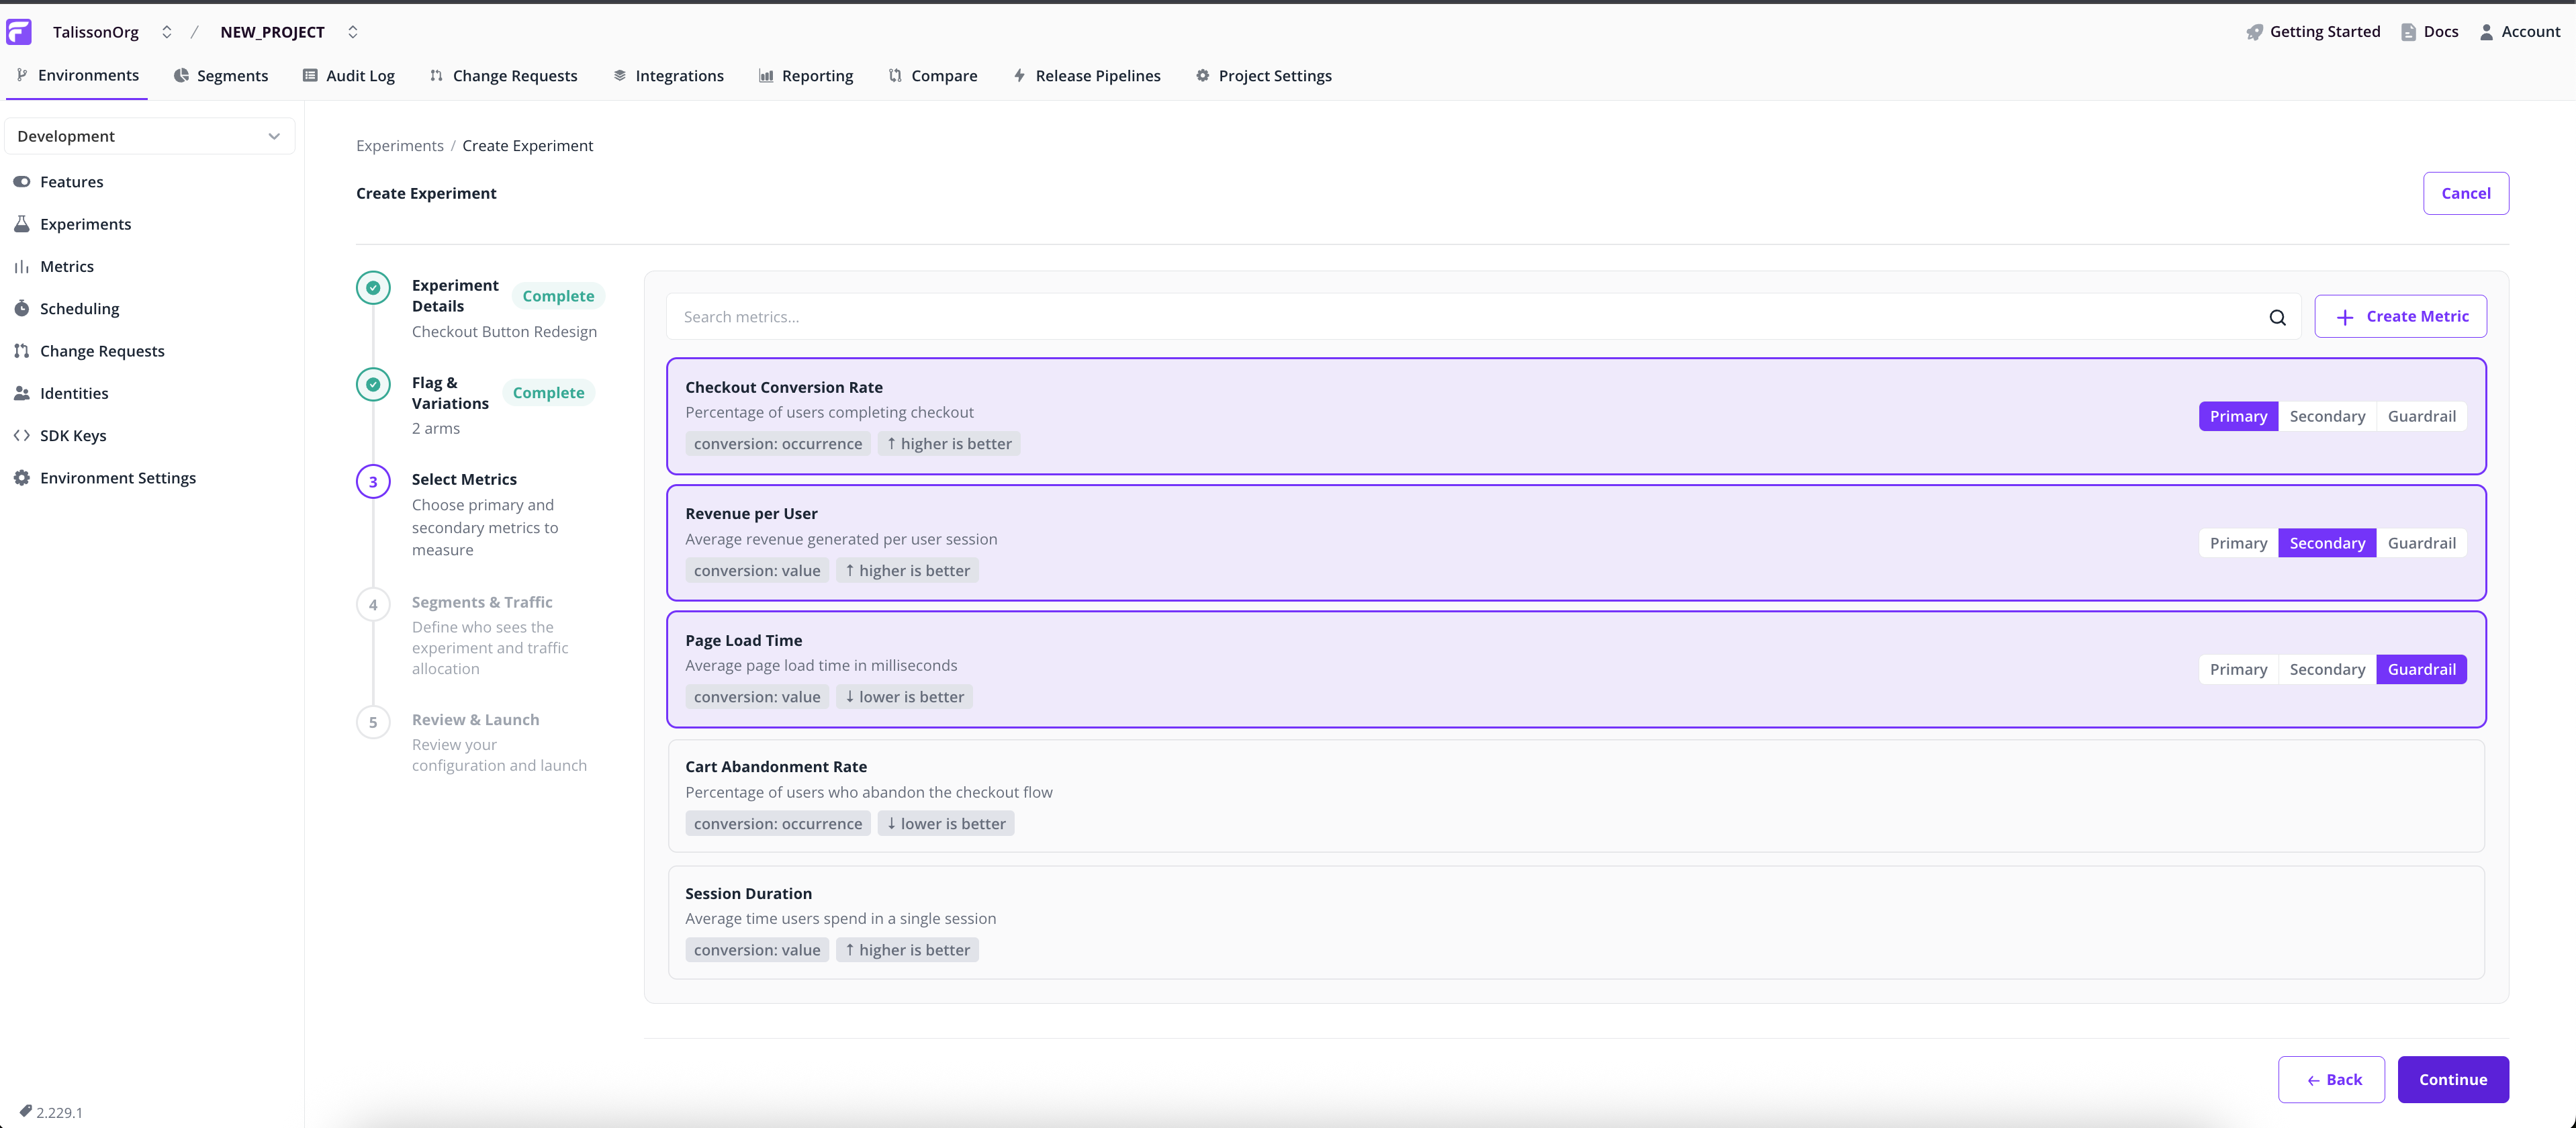Click the Create Metric button

2400,316
